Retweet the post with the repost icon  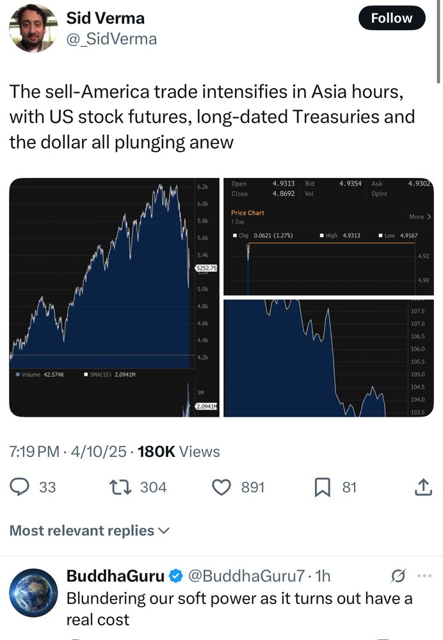coord(120,487)
